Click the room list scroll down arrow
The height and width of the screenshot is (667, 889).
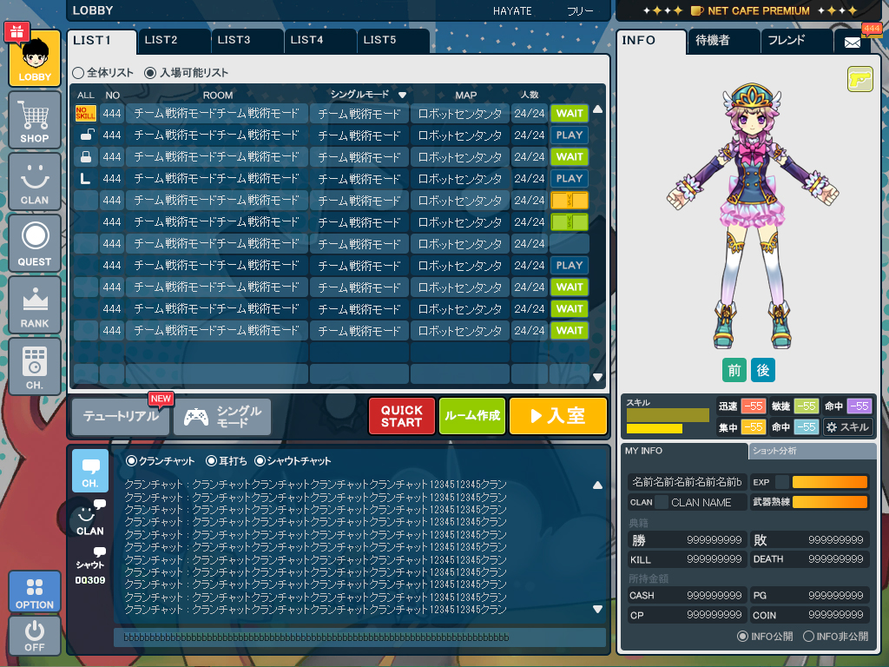[x=597, y=377]
